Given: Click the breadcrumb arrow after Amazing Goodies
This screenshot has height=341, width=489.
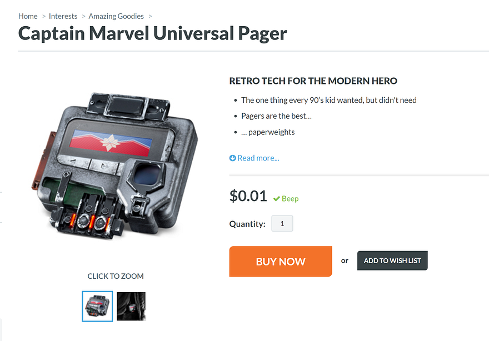Looking at the screenshot, I should (150, 16).
